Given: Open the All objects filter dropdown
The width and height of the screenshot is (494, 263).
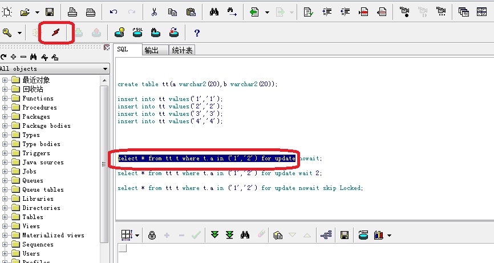Looking at the screenshot, I should (105, 68).
